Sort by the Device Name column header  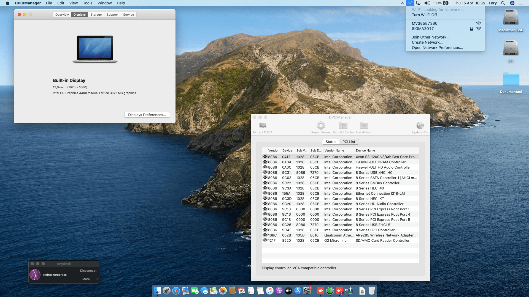pyautogui.click(x=365, y=150)
